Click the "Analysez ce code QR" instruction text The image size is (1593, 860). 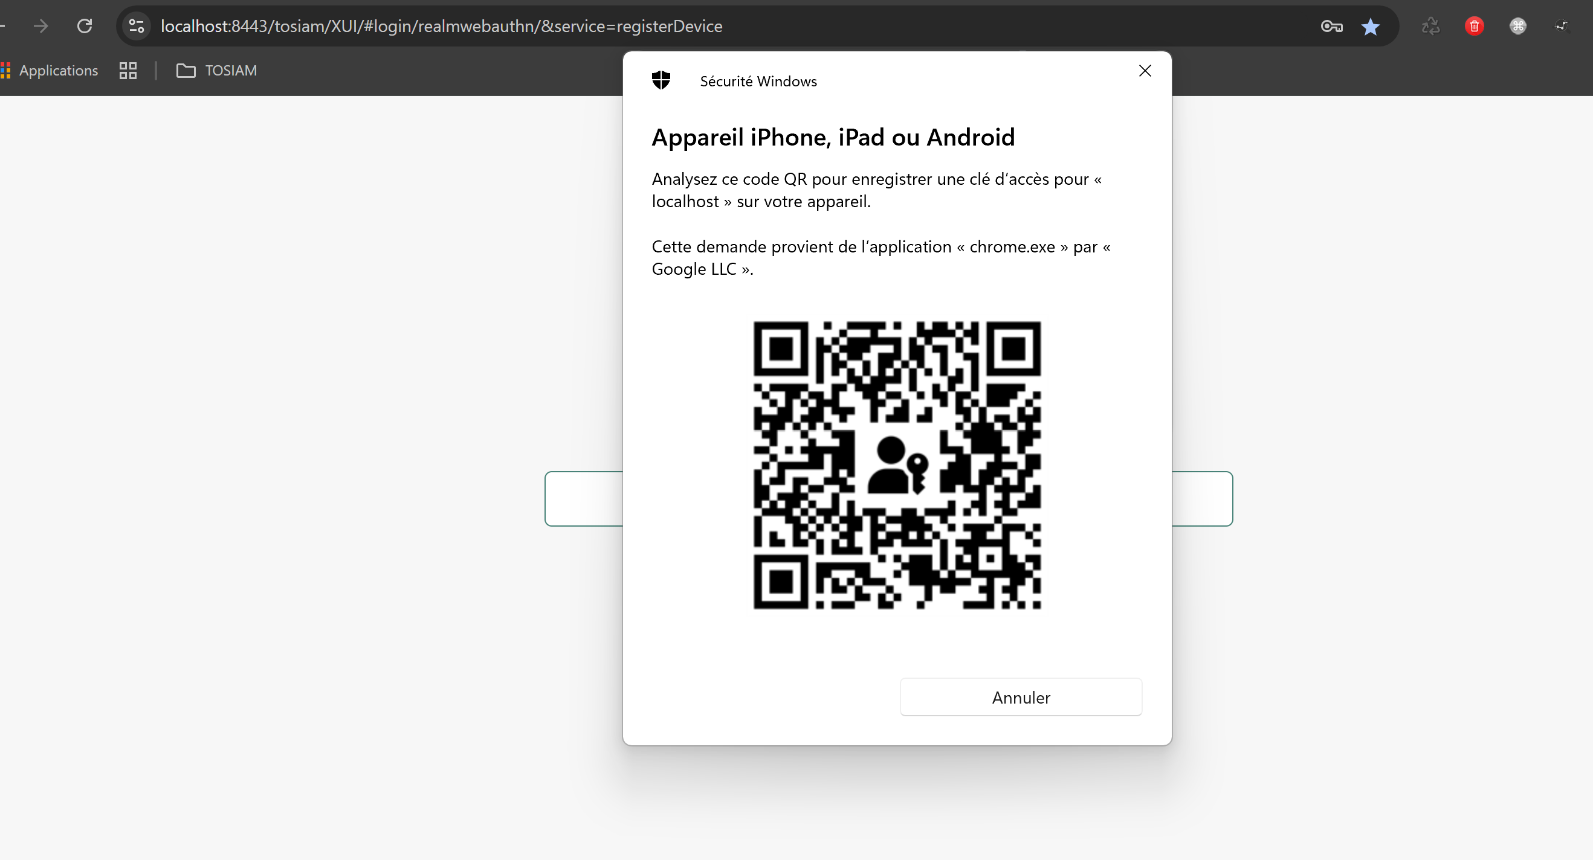tap(876, 190)
